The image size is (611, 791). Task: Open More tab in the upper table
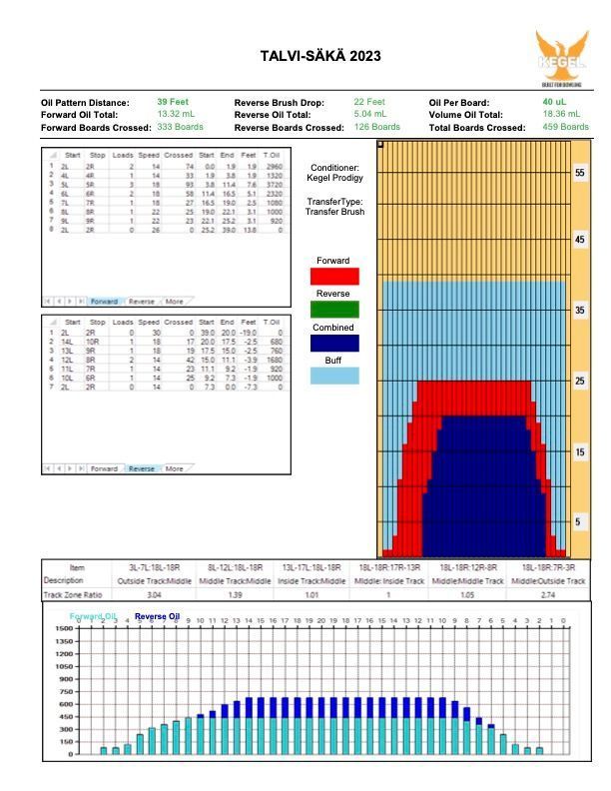click(174, 301)
